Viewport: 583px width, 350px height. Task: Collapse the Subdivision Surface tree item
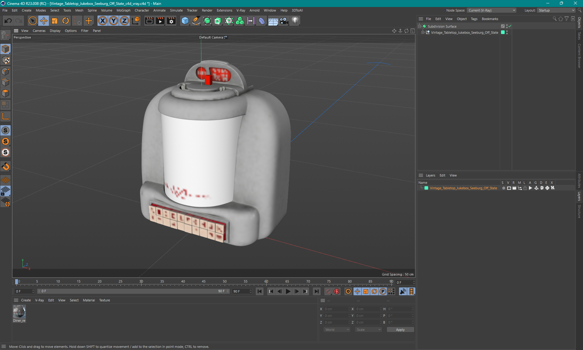(x=419, y=26)
